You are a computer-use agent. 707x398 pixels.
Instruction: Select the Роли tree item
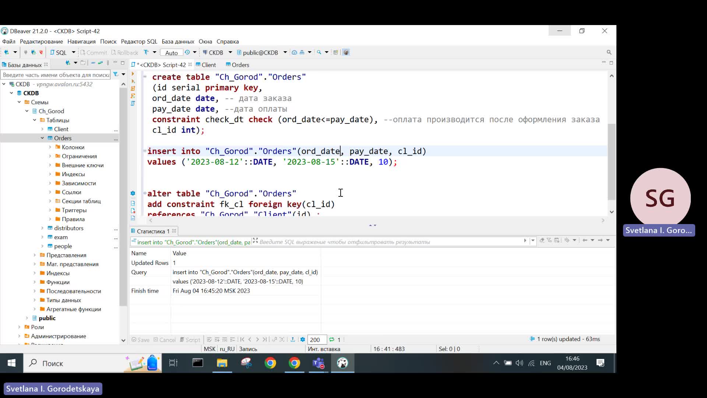37,327
